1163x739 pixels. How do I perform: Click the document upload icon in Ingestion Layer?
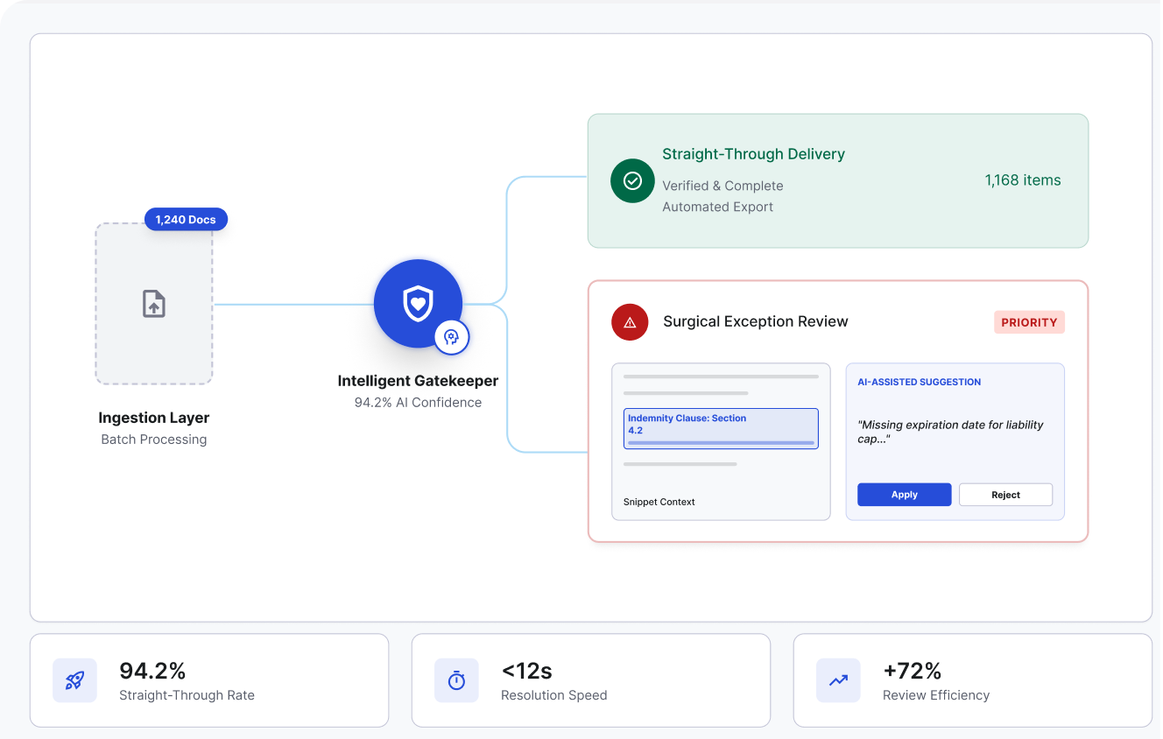click(154, 304)
